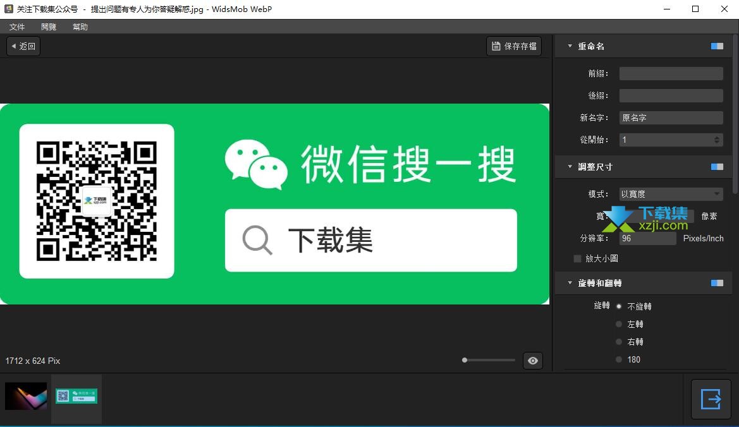Screen dimensions: 739x427
Task: Click the 新名字 field showing 原名字
Action: pyautogui.click(x=671, y=117)
